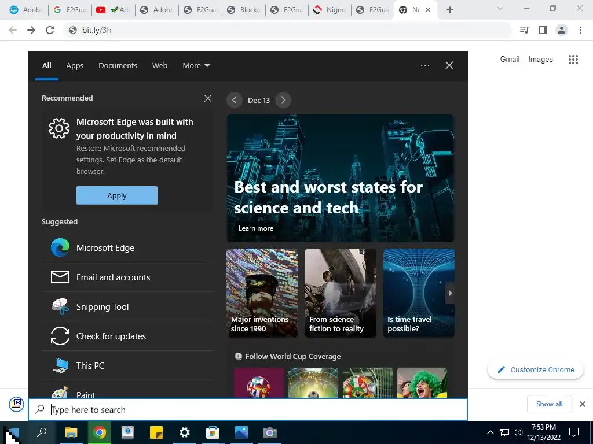Image resolution: width=593 pixels, height=444 pixels.
Task: Toggle the Chrome side panel
Action: tap(543, 30)
